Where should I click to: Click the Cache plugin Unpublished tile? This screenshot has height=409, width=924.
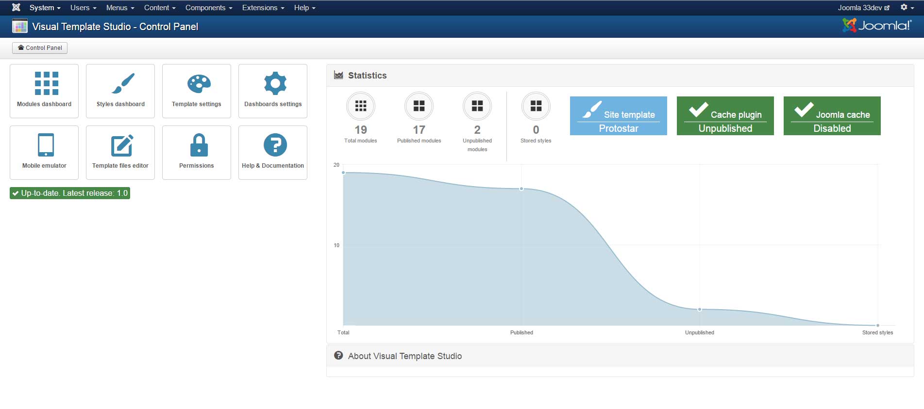click(x=725, y=116)
